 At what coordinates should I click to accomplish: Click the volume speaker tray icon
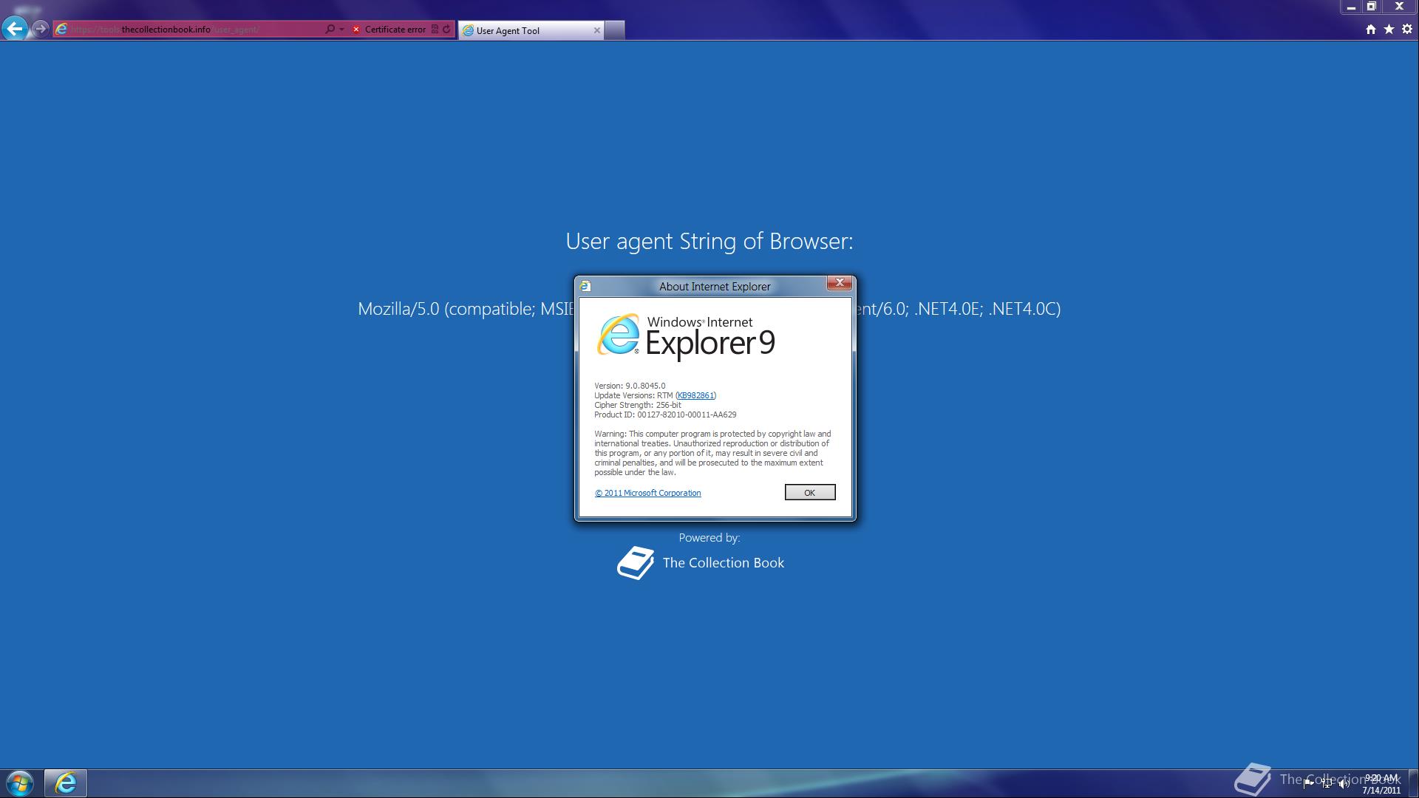[1343, 784]
